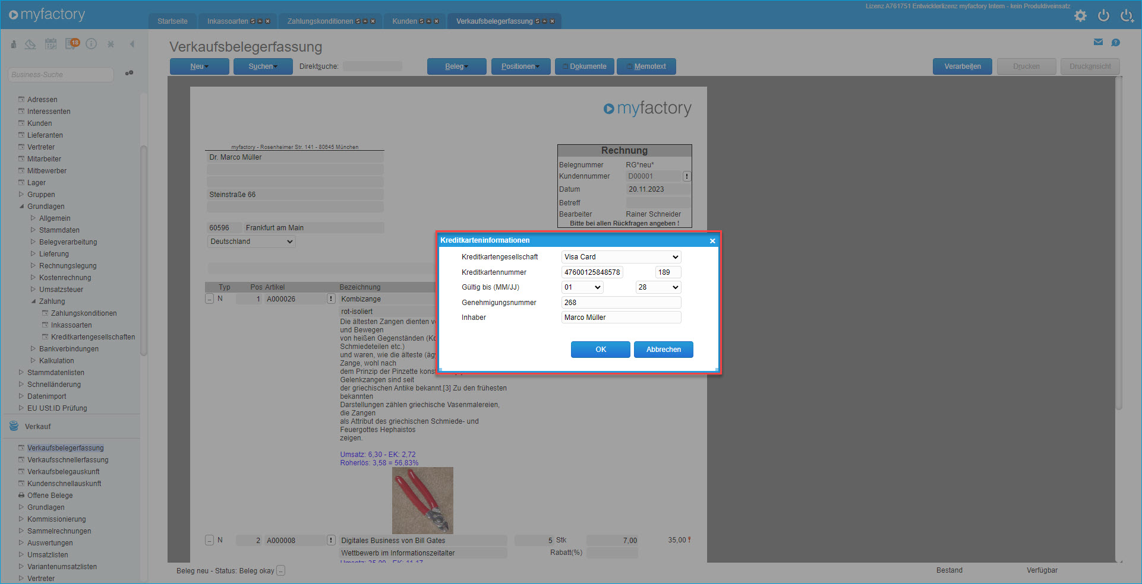Open the Kreditkartengesellschaft Visa Card dropdown
The width and height of the screenshot is (1142, 584).
click(x=621, y=257)
